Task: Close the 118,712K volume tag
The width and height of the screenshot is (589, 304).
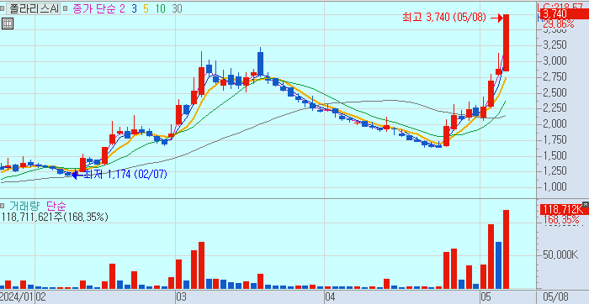Action: [x=586, y=204]
